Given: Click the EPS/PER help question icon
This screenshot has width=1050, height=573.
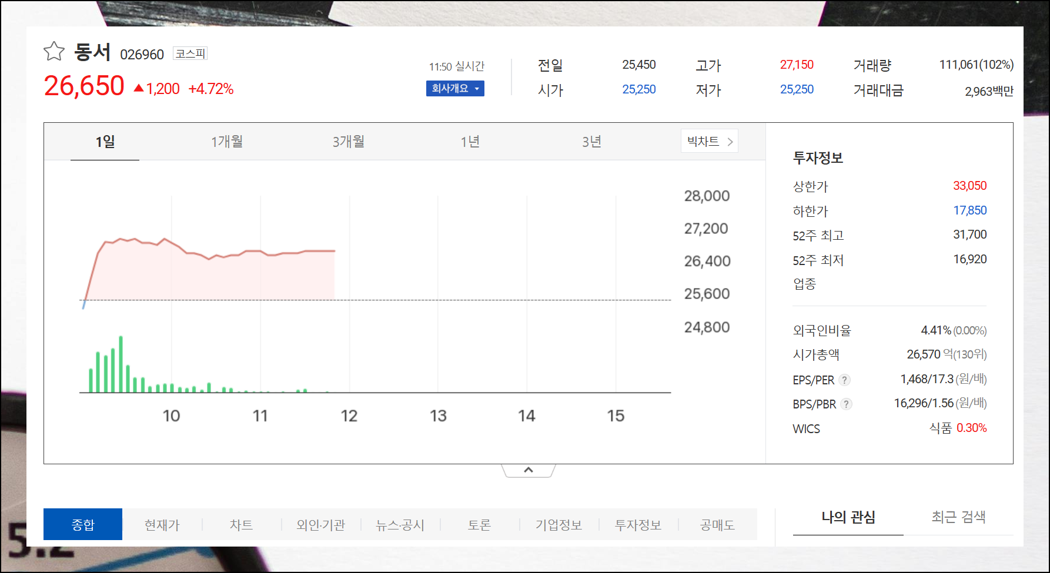Looking at the screenshot, I should [845, 380].
